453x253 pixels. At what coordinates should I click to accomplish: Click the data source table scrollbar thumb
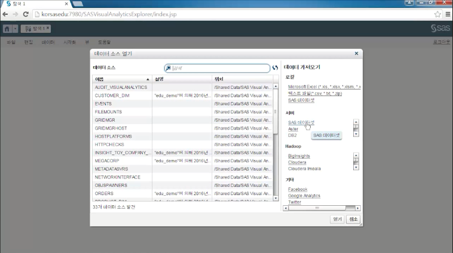[x=276, y=112]
